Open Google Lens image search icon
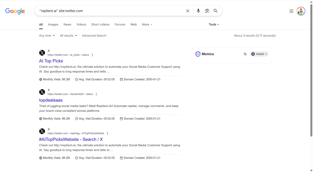This screenshot has height=172, width=313. (207, 11)
